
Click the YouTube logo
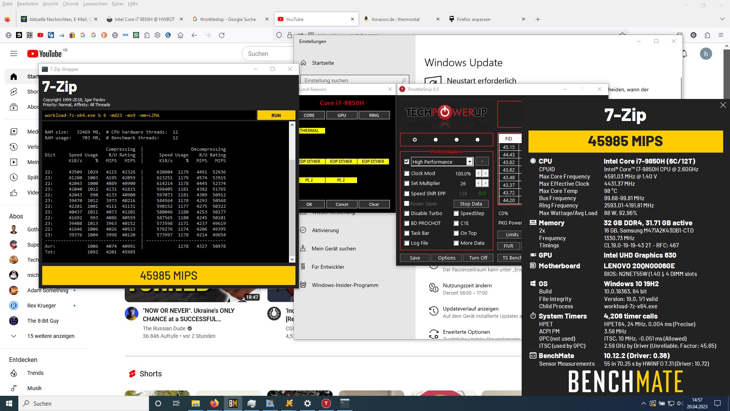click(x=44, y=54)
